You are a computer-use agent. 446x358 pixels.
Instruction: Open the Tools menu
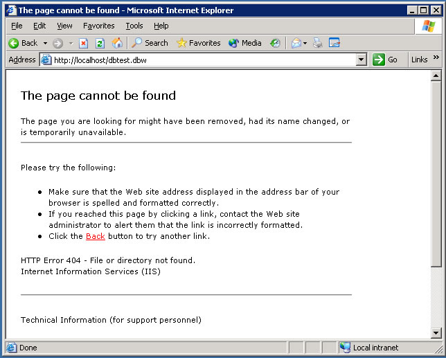[x=134, y=26]
